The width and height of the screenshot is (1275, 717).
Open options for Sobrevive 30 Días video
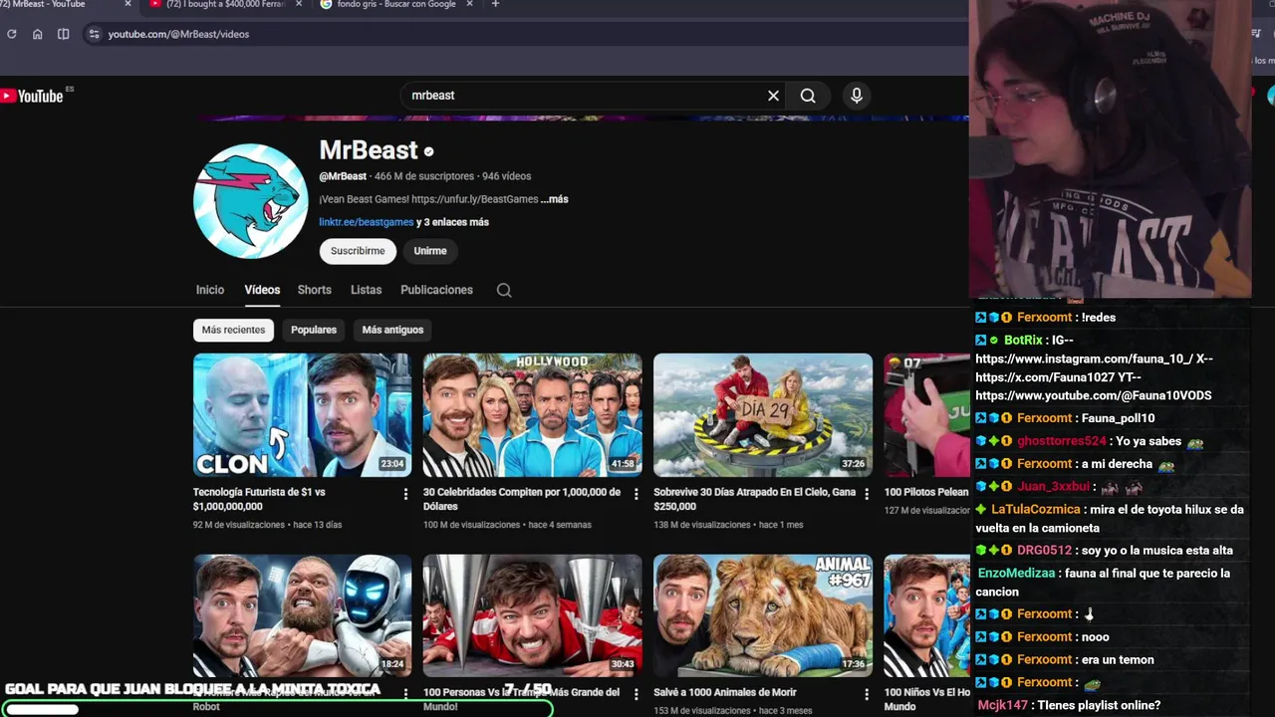[866, 494]
